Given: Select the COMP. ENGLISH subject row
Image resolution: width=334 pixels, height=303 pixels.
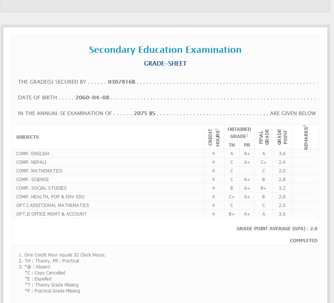Looking at the screenshot, I should click(33, 153).
